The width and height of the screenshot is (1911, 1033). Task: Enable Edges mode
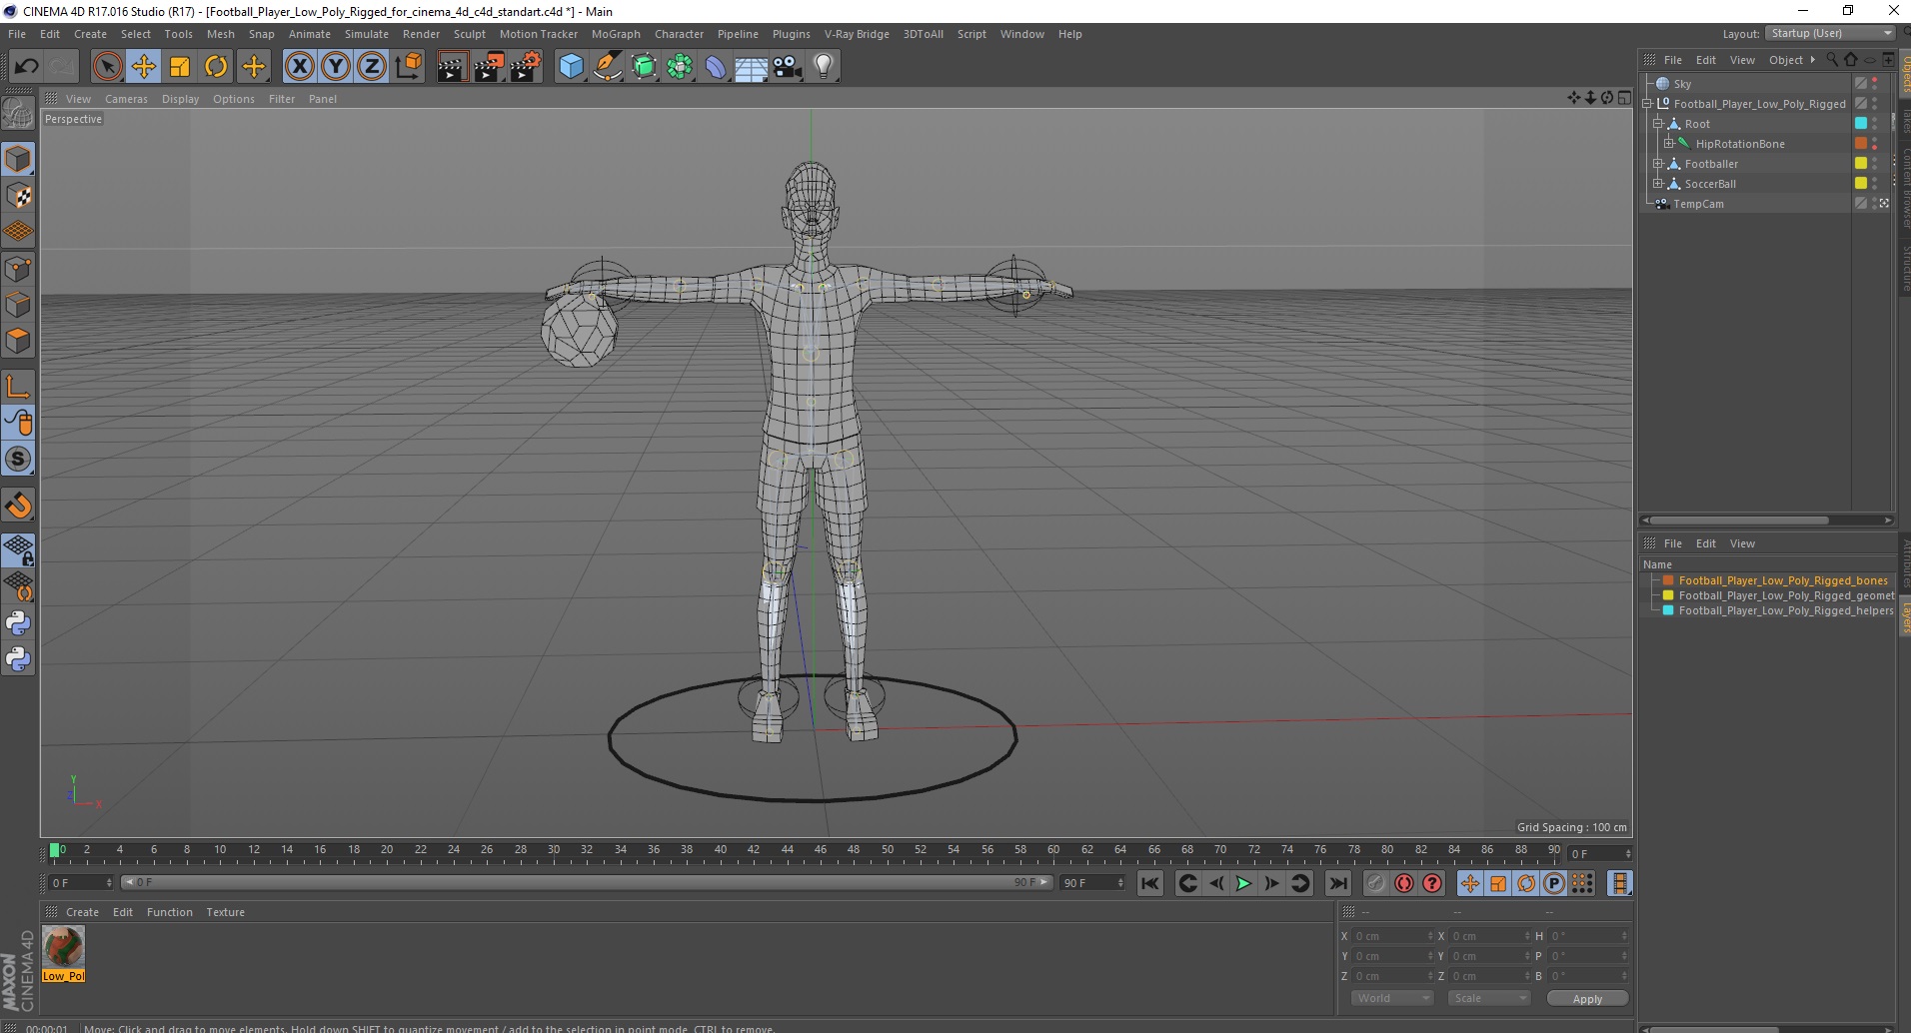(x=18, y=305)
